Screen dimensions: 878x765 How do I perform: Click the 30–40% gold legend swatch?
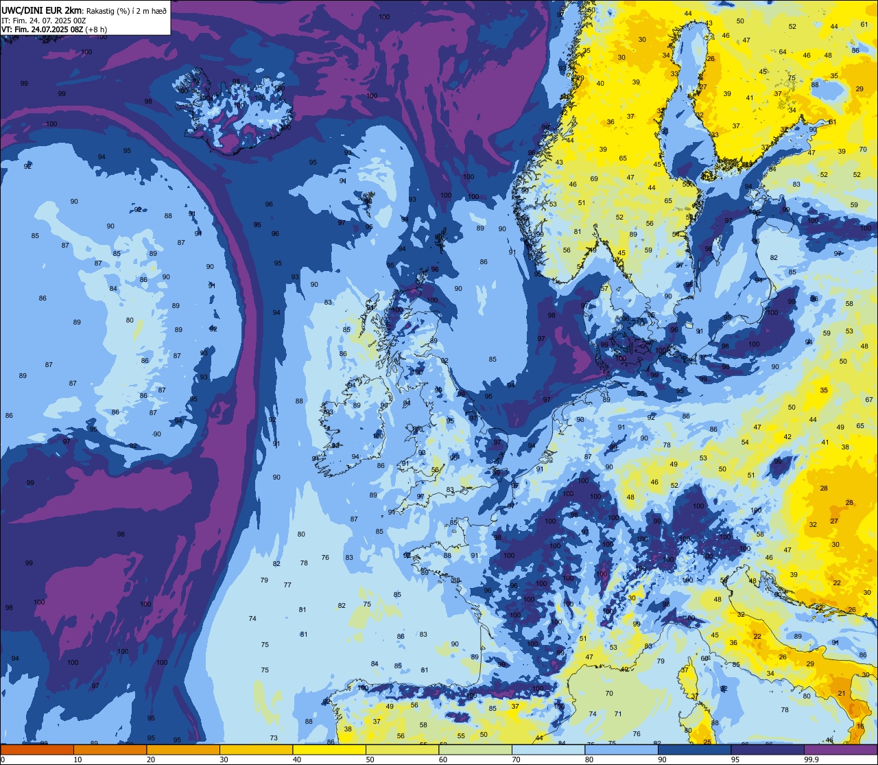256,750
